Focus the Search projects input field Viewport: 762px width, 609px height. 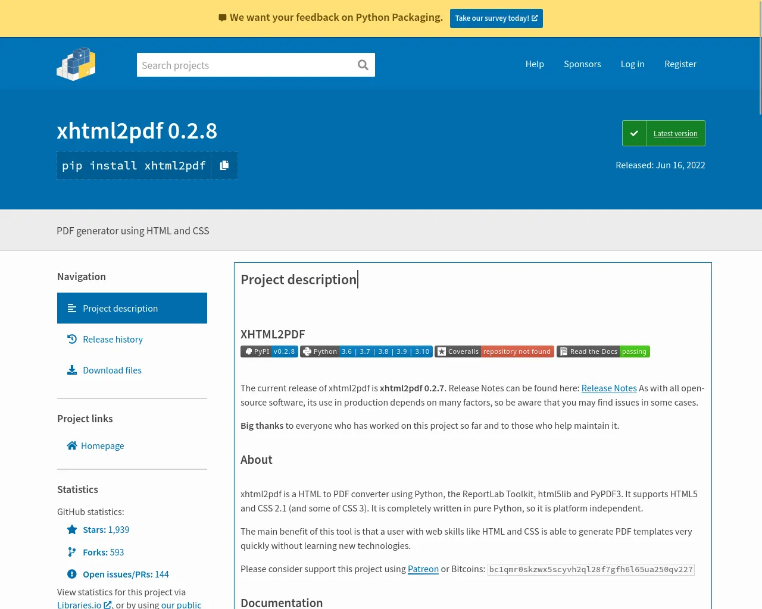244,65
